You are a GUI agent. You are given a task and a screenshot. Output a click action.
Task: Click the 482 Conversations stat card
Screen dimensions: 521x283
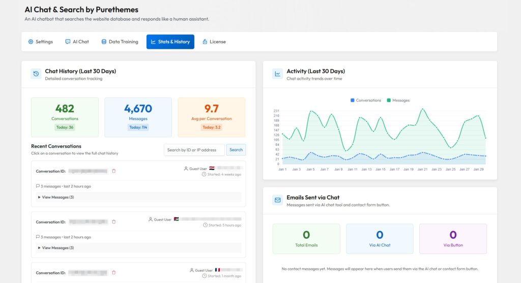[65, 117]
